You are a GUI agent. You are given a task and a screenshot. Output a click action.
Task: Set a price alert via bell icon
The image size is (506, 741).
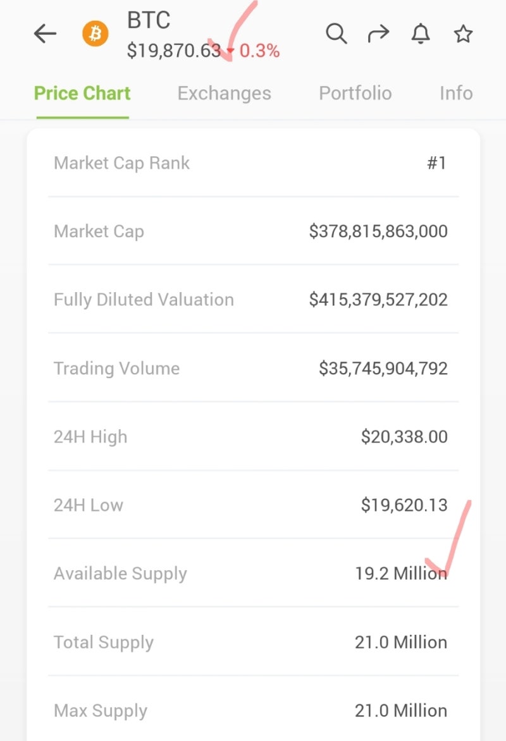tap(421, 34)
